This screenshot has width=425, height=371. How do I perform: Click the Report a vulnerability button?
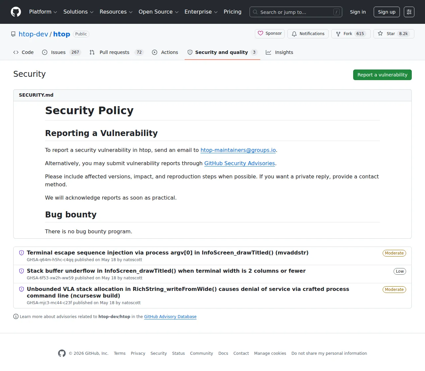(382, 75)
